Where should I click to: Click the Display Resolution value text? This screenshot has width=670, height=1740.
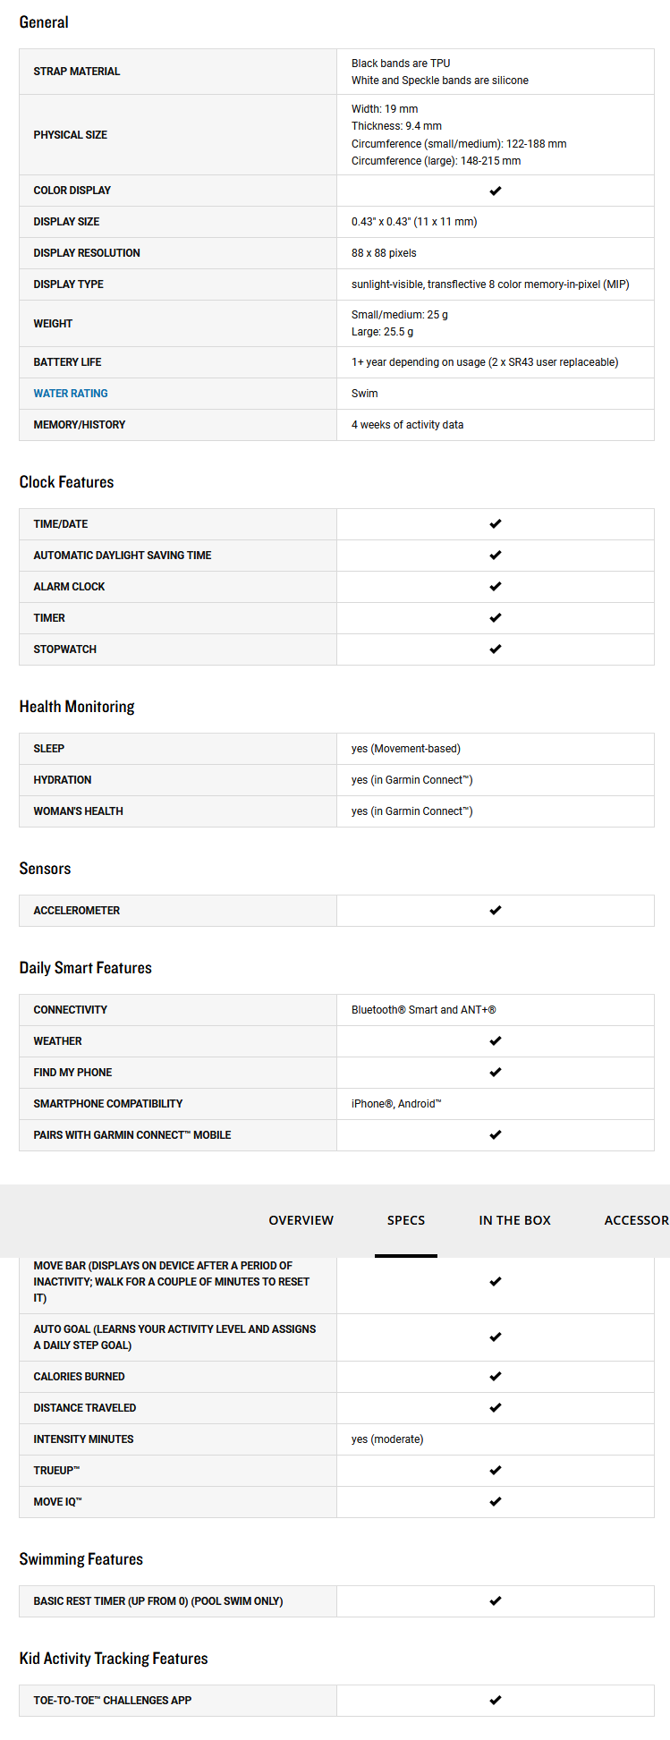(384, 253)
